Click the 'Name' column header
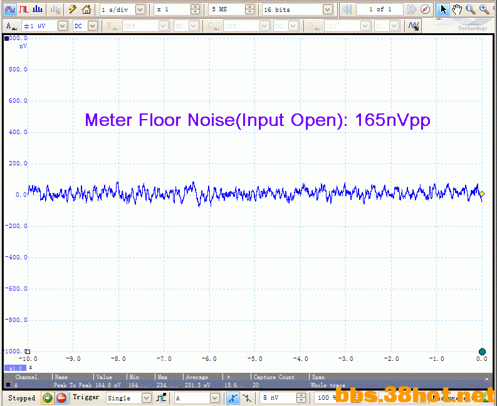 tap(61, 377)
